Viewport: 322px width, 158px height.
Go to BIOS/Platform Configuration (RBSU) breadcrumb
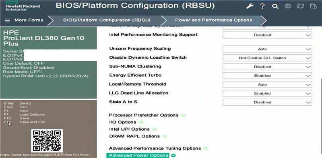[107, 20]
